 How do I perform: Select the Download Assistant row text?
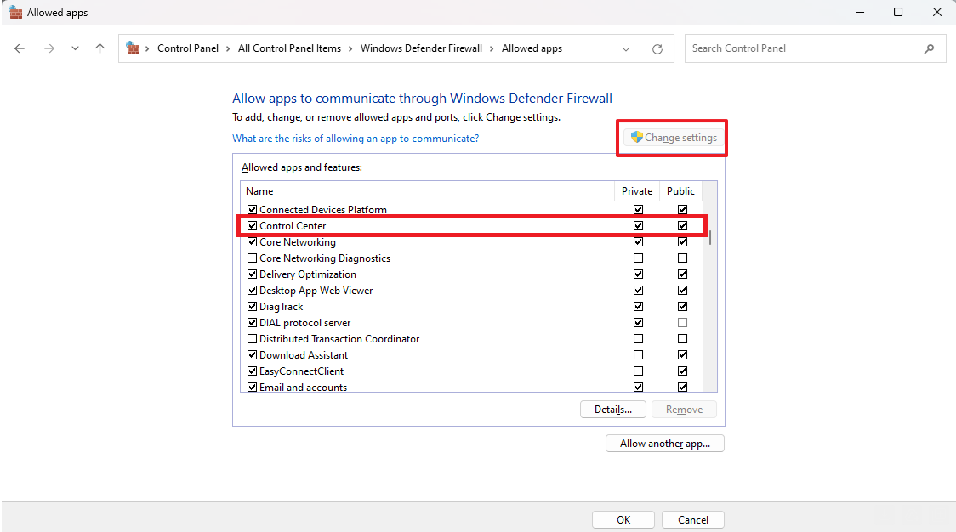coord(304,355)
